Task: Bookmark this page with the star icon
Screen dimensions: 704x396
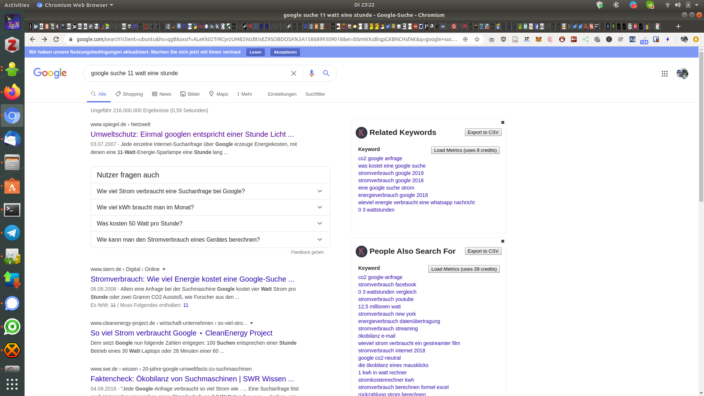Action: 477,39
